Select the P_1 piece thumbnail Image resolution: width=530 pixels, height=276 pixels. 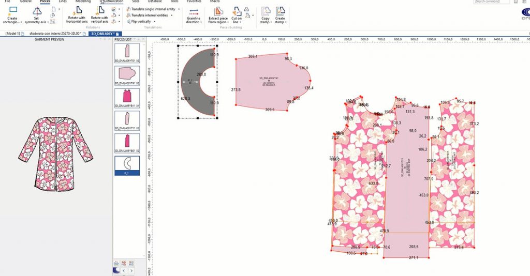tap(127, 166)
